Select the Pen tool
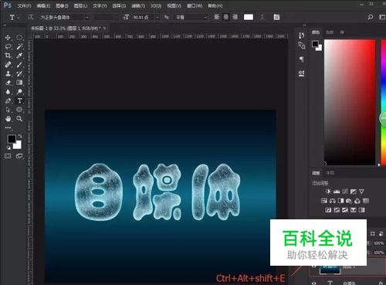 [8, 100]
